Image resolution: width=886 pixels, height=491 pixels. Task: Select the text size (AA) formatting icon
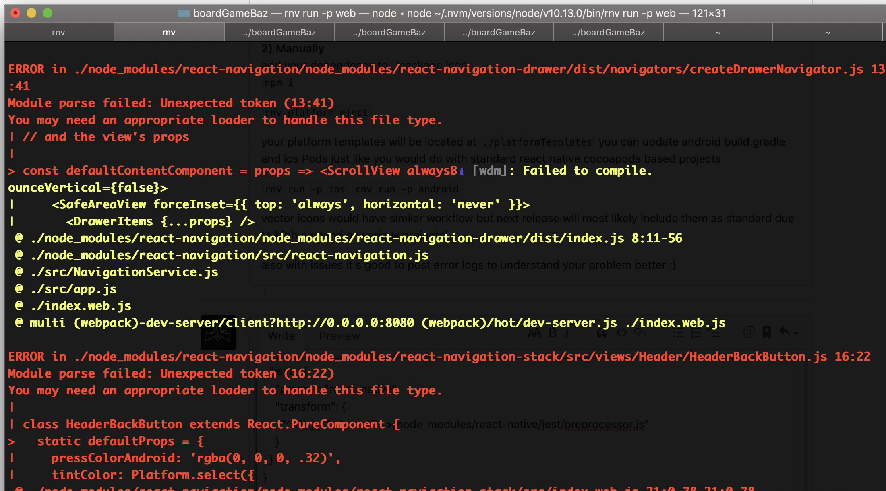point(535,333)
